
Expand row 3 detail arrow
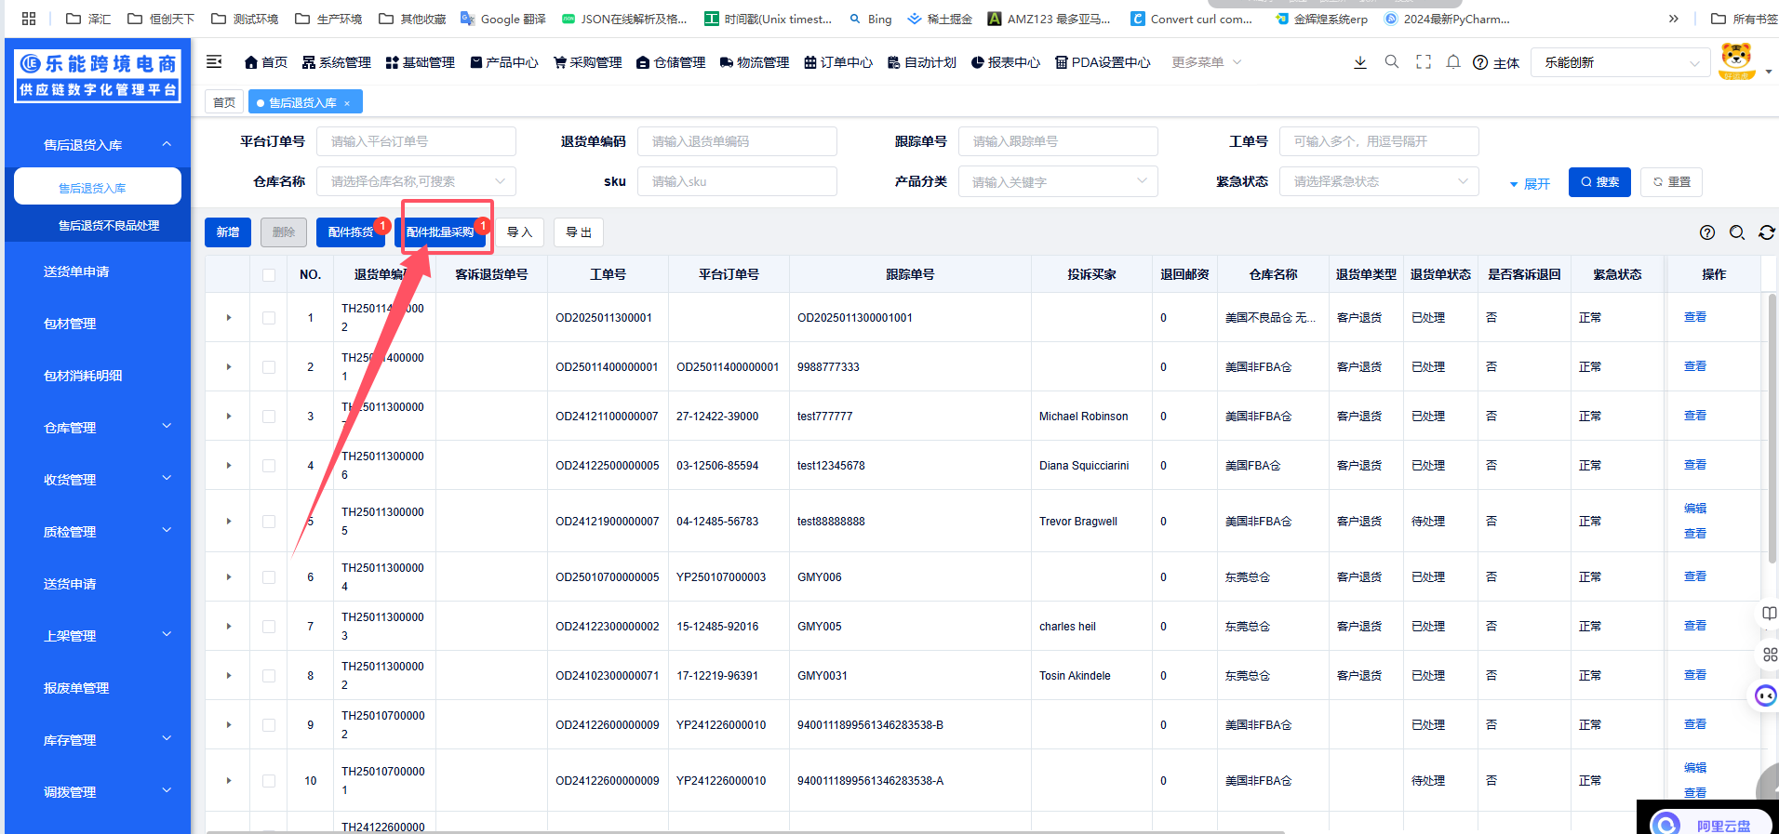point(229,417)
